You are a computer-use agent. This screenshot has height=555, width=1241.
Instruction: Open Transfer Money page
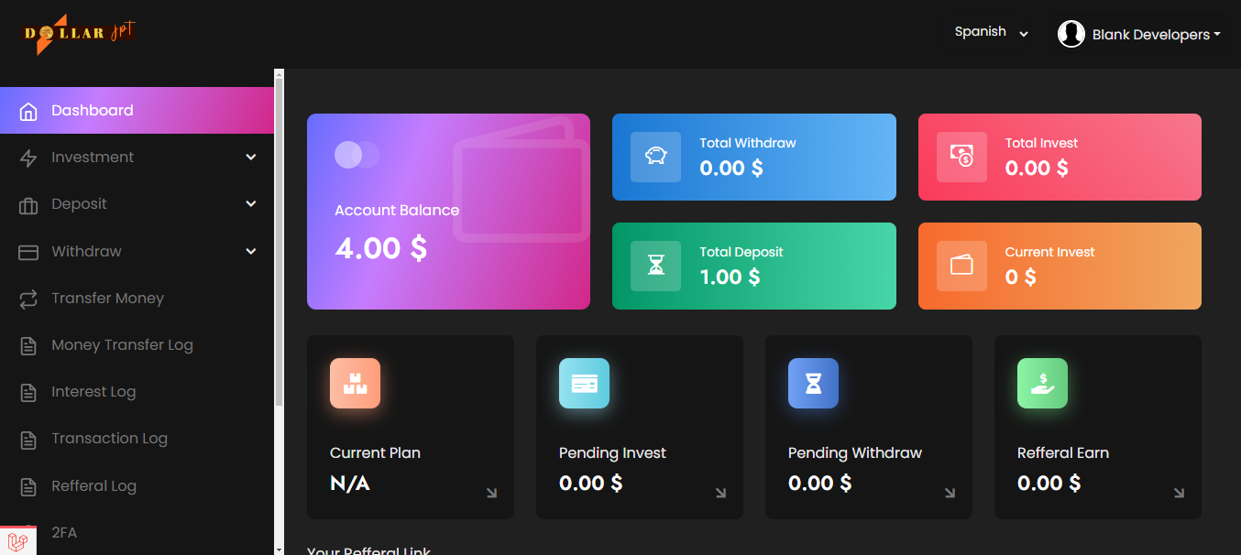coord(107,299)
